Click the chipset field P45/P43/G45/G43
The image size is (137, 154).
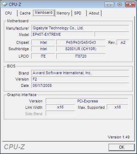(81, 42)
